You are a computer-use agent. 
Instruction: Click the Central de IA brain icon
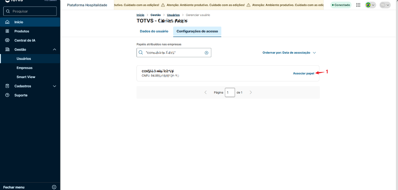(x=7, y=40)
